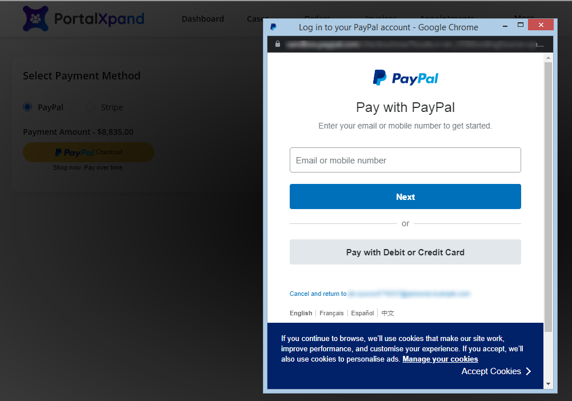This screenshot has width=572, height=401.
Task: Select the Stripe radio button
Action: (x=90, y=107)
